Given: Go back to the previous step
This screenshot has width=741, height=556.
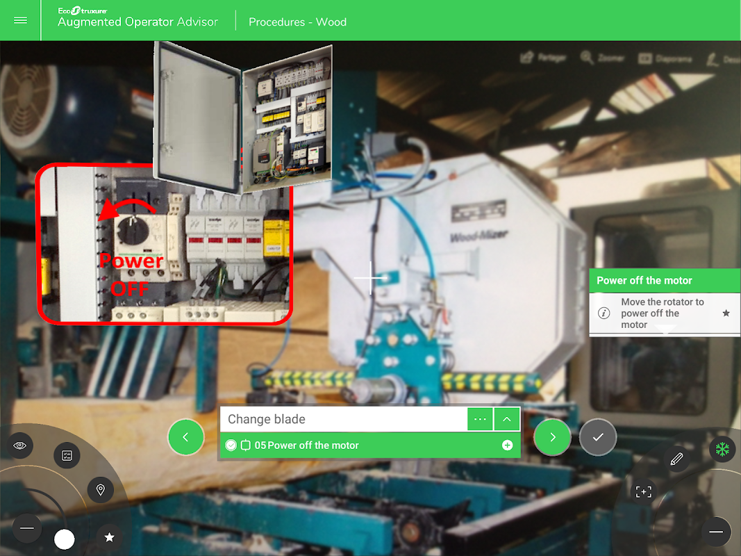Looking at the screenshot, I should [185, 437].
